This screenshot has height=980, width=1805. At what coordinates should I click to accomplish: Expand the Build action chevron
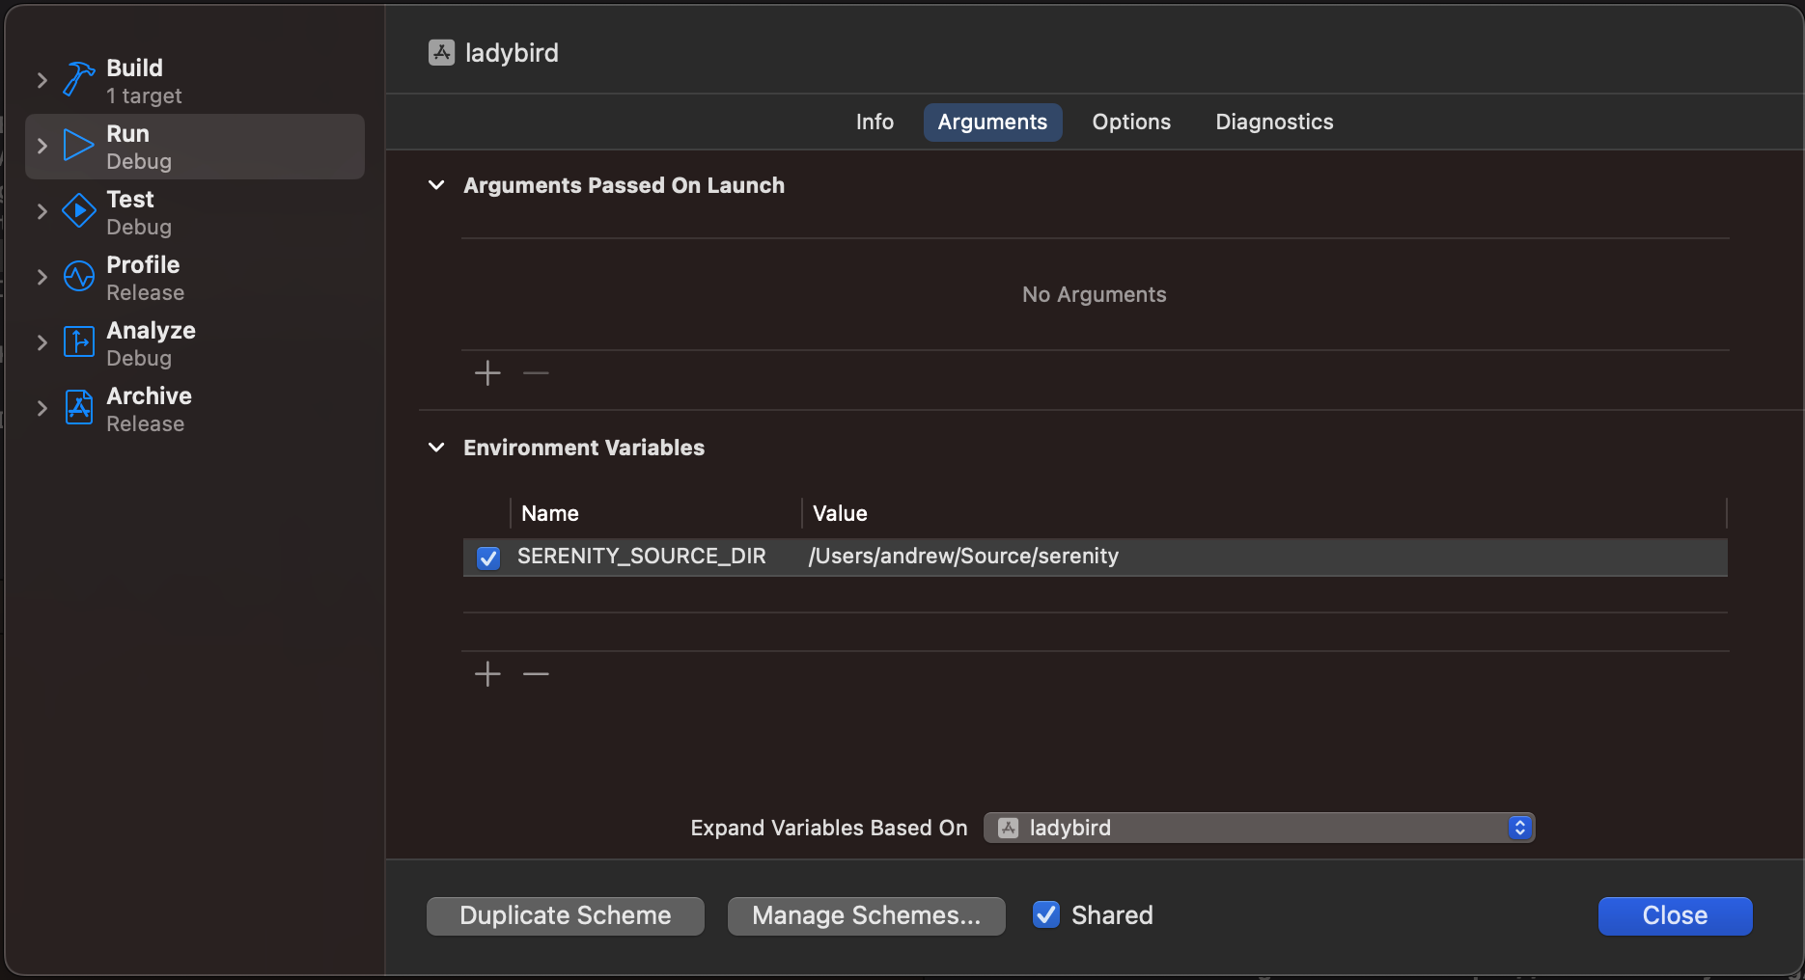tap(42, 80)
